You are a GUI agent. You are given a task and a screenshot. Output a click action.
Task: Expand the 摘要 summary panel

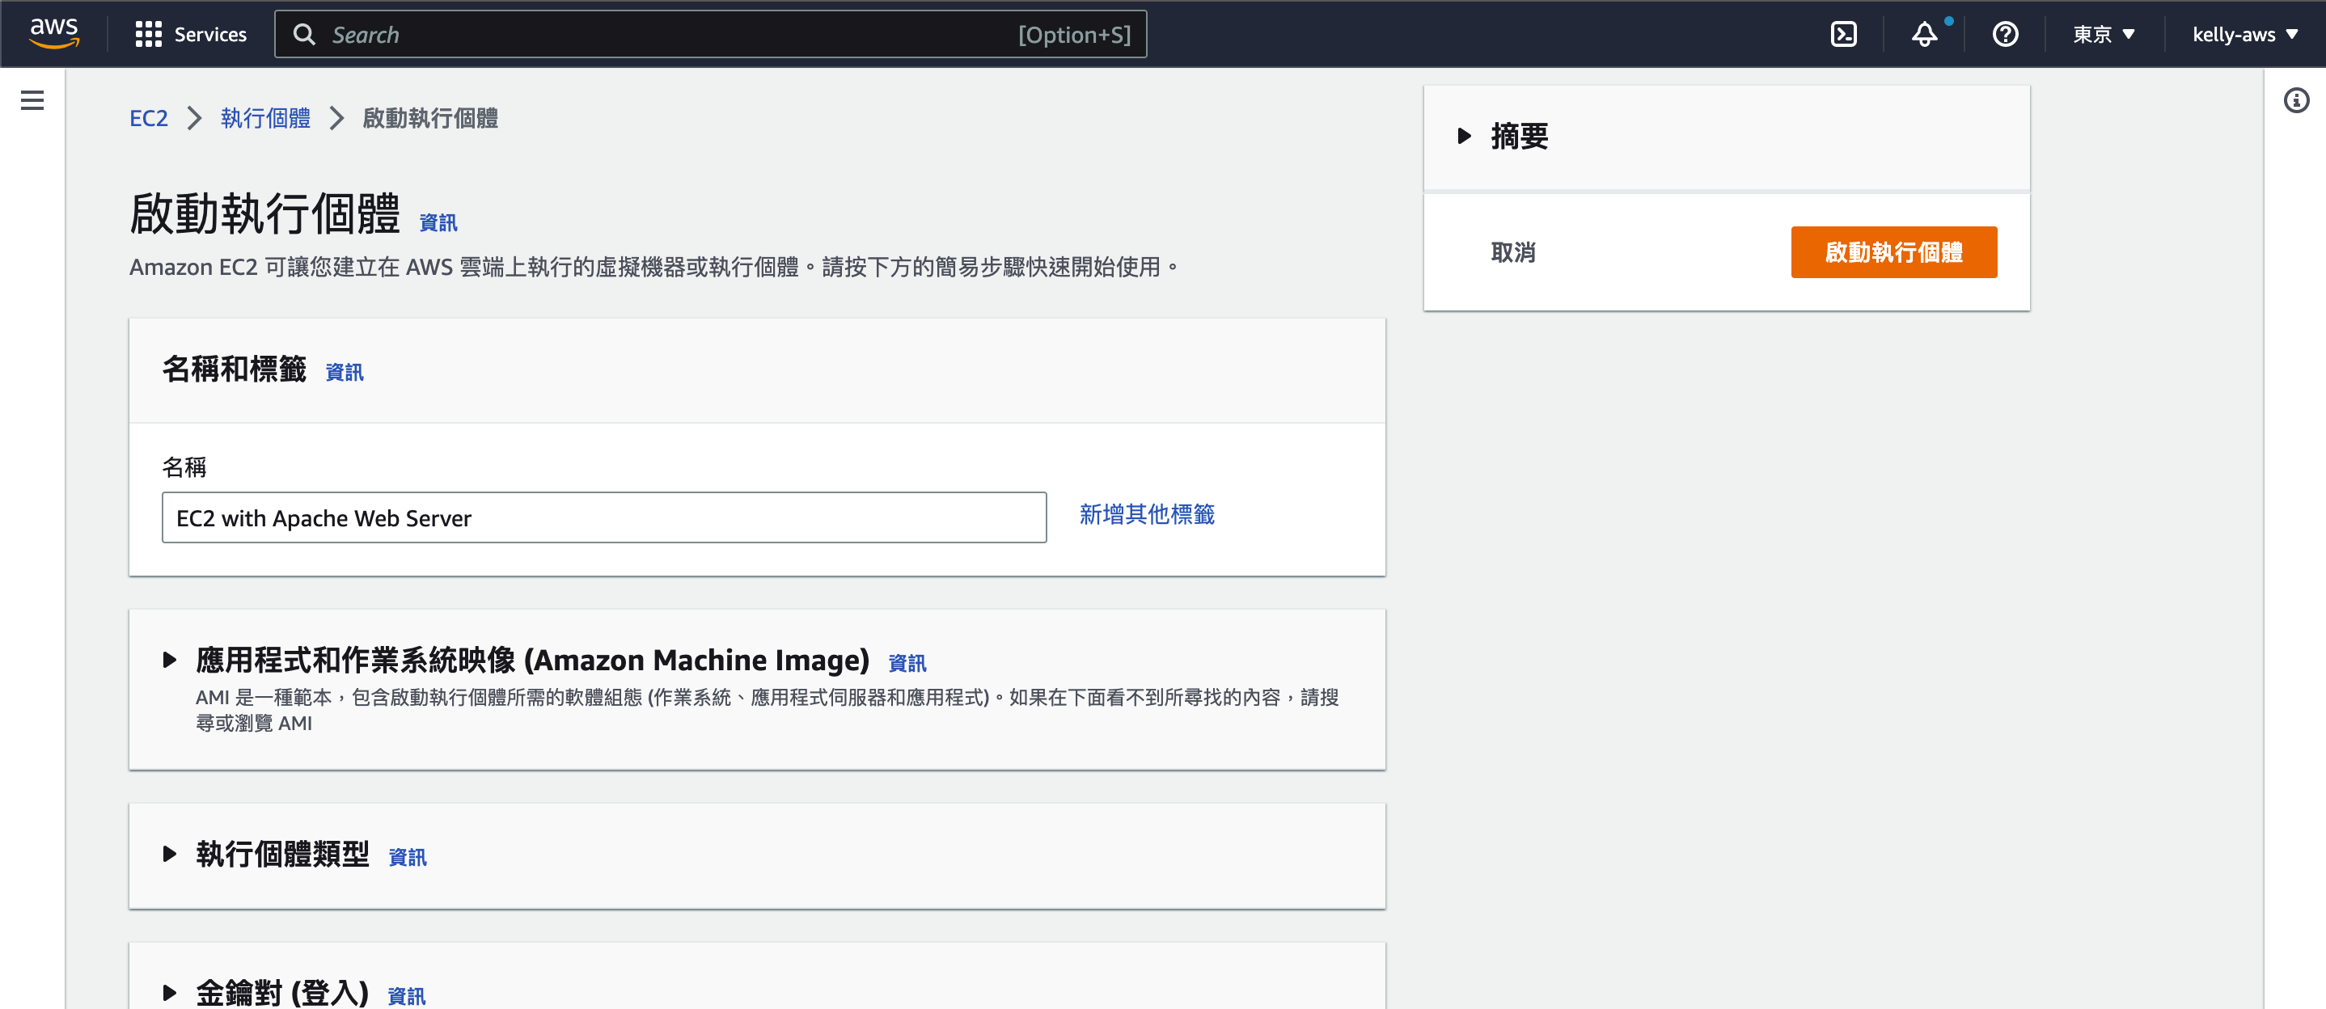(1464, 137)
